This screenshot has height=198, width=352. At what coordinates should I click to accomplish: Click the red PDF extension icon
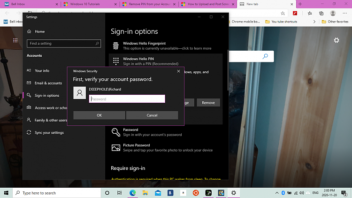pyautogui.click(x=295, y=13)
